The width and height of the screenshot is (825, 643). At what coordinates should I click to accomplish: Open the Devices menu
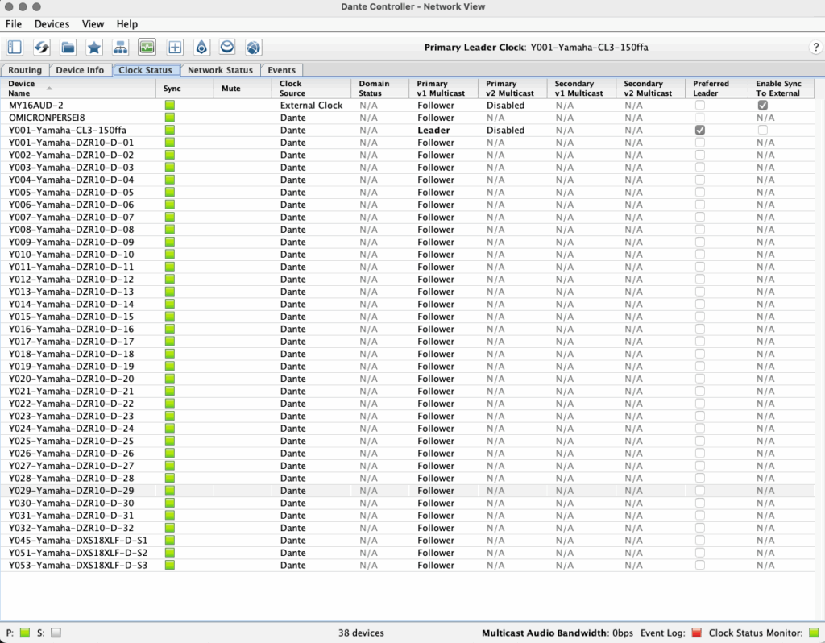[x=52, y=24]
